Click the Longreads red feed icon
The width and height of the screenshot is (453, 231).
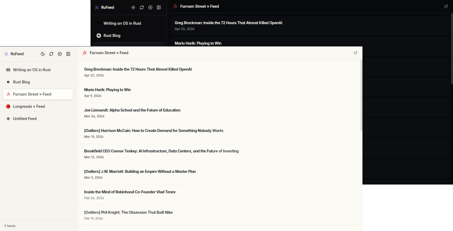coord(8,106)
